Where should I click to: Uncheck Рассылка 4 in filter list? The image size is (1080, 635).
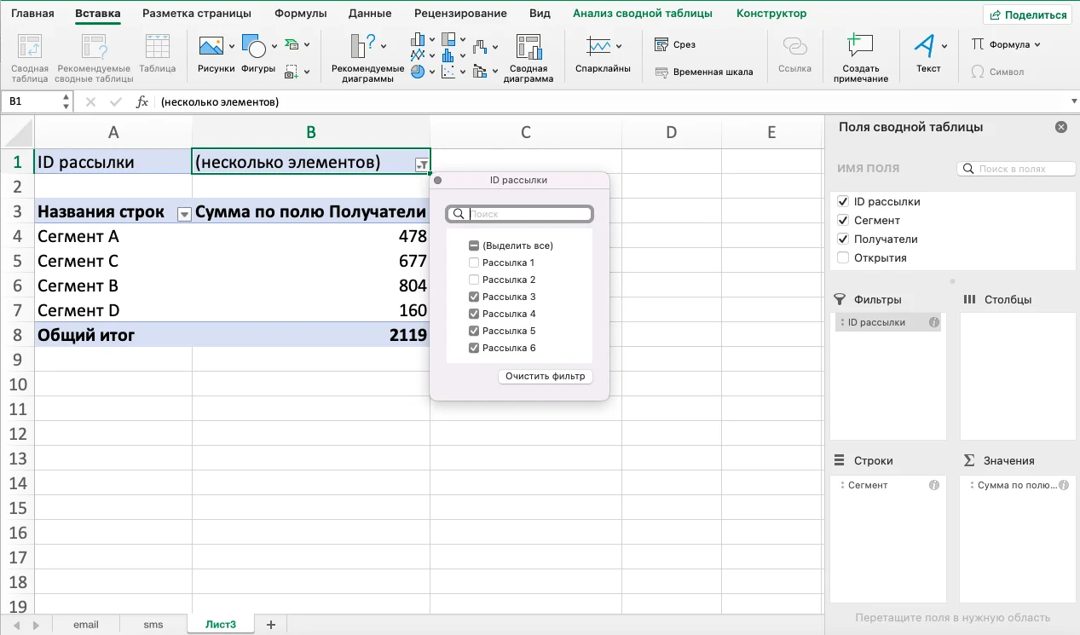474,314
